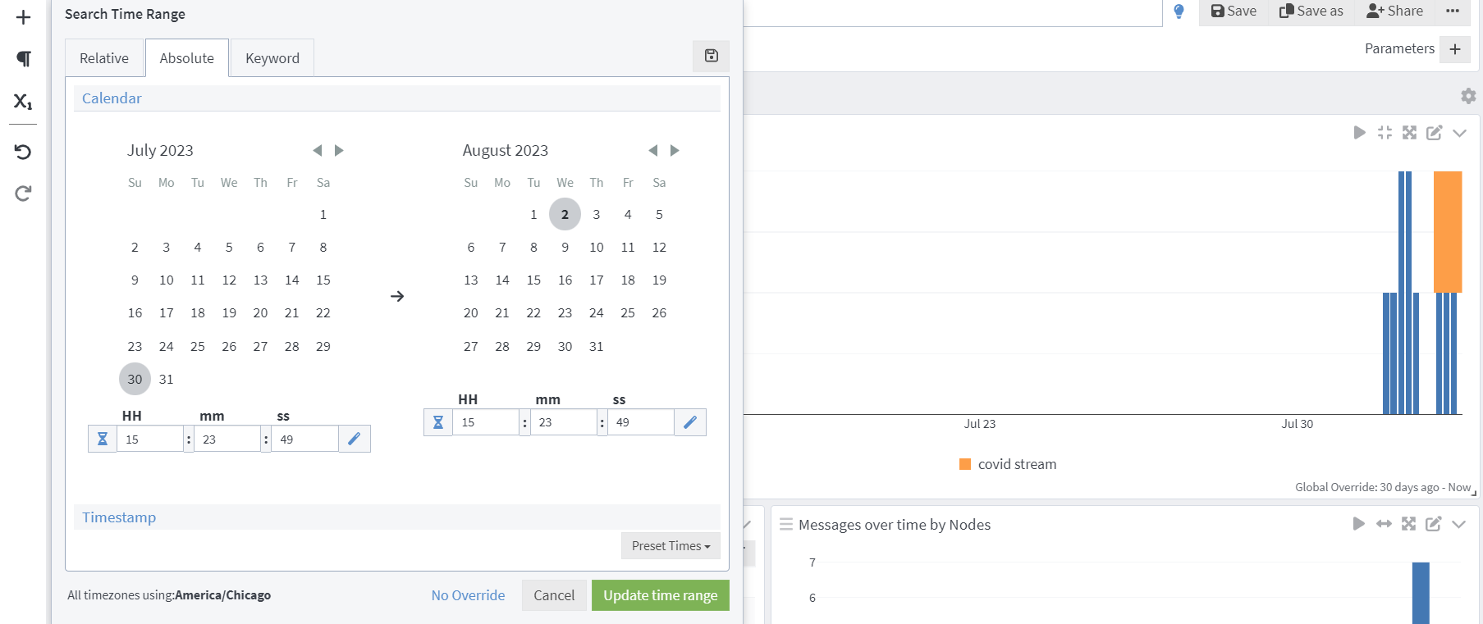
Task: Set start time to now with hourglass
Action: (103, 439)
